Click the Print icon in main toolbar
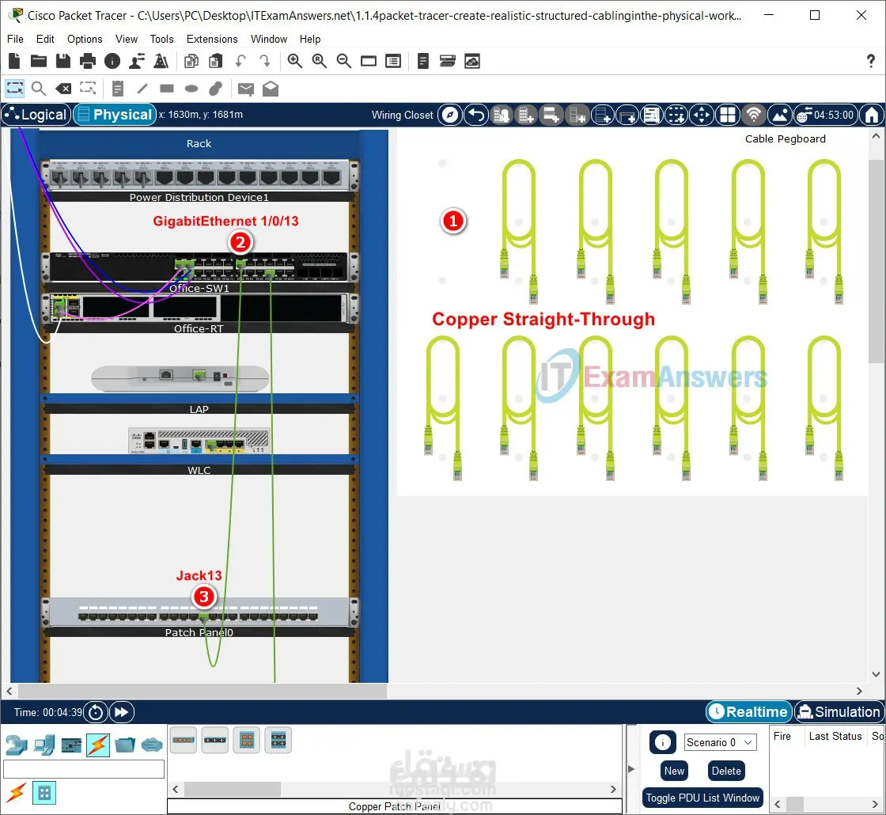The image size is (886, 815). (x=88, y=61)
